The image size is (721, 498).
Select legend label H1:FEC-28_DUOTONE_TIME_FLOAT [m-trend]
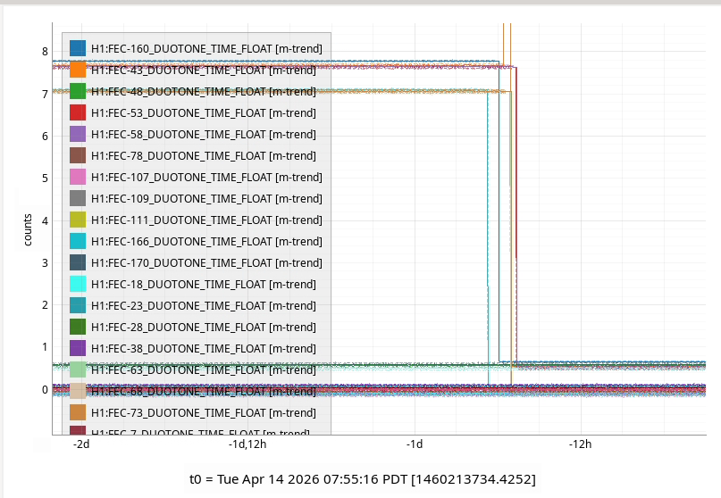click(x=204, y=328)
